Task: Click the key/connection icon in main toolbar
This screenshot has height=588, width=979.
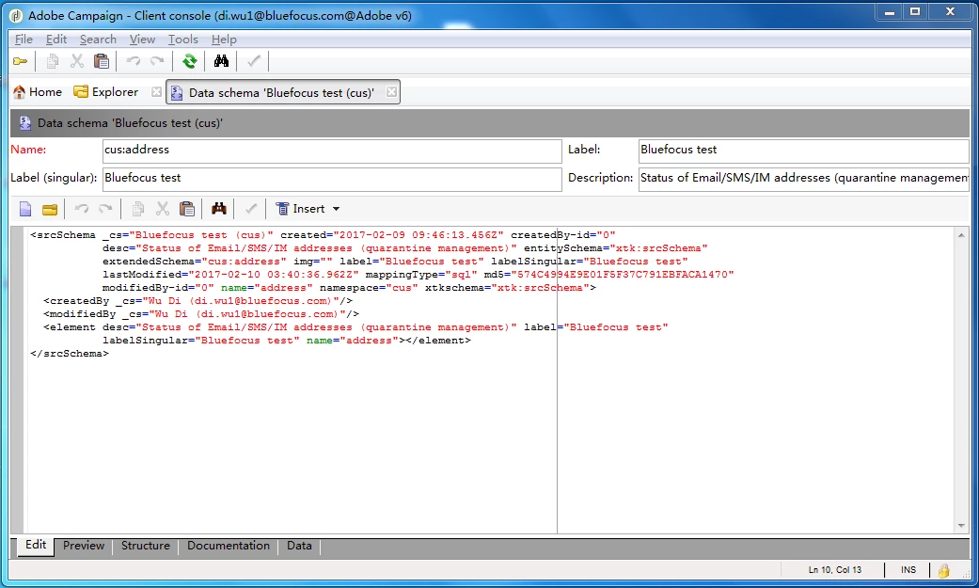Action: (x=21, y=61)
